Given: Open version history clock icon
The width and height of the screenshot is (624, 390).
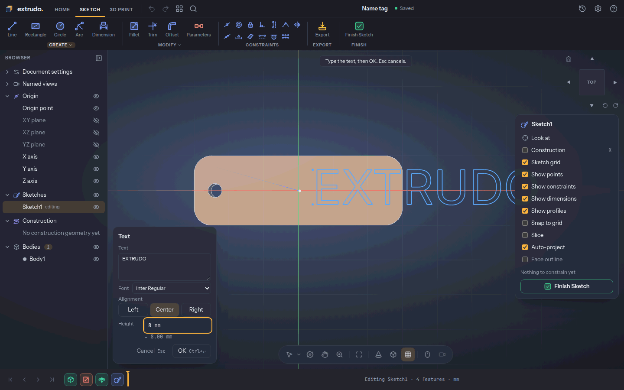Looking at the screenshot, I should [x=582, y=9].
